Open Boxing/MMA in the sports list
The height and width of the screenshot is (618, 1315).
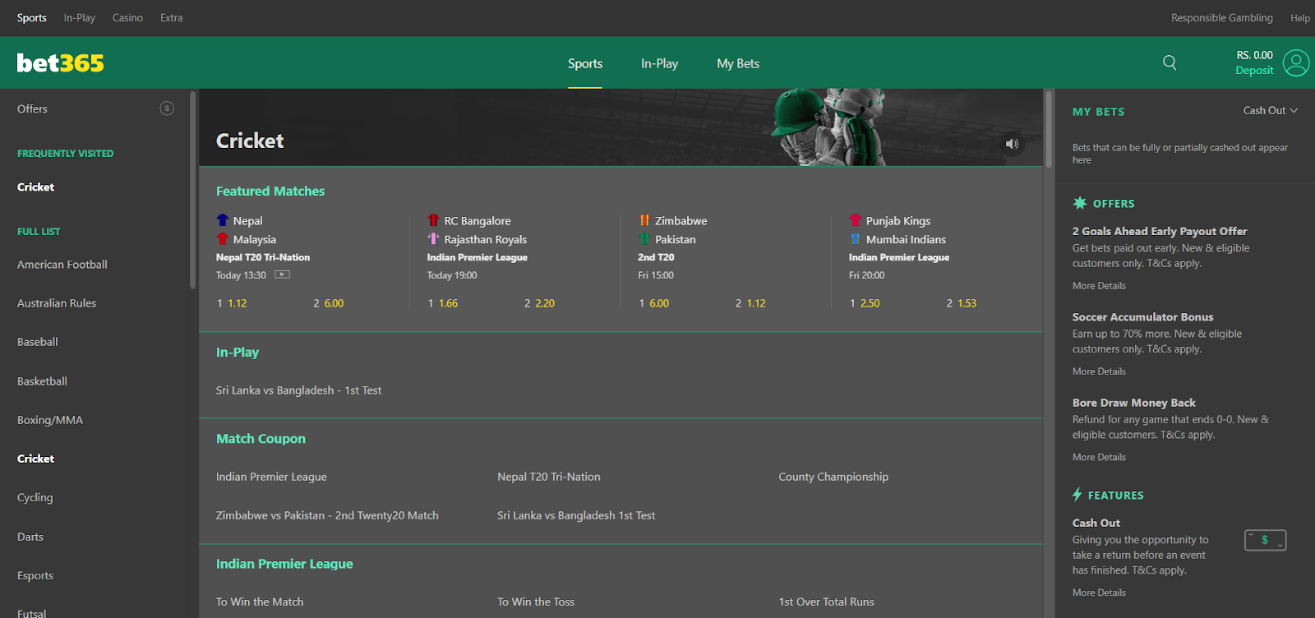[50, 420]
